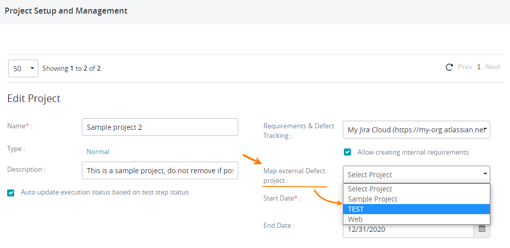Image resolution: width=510 pixels, height=248 pixels.
Task: Click the Normal project type link
Action: (98, 152)
